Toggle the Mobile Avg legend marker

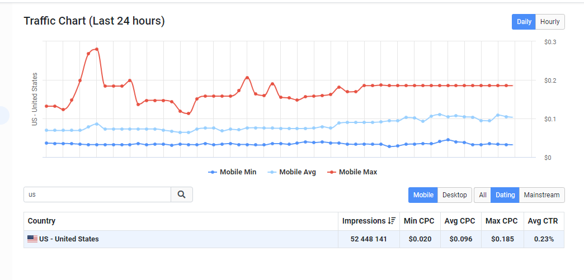(271, 172)
